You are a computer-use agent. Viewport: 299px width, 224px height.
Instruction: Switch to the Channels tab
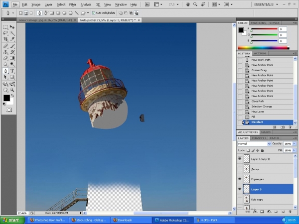click(x=259, y=138)
